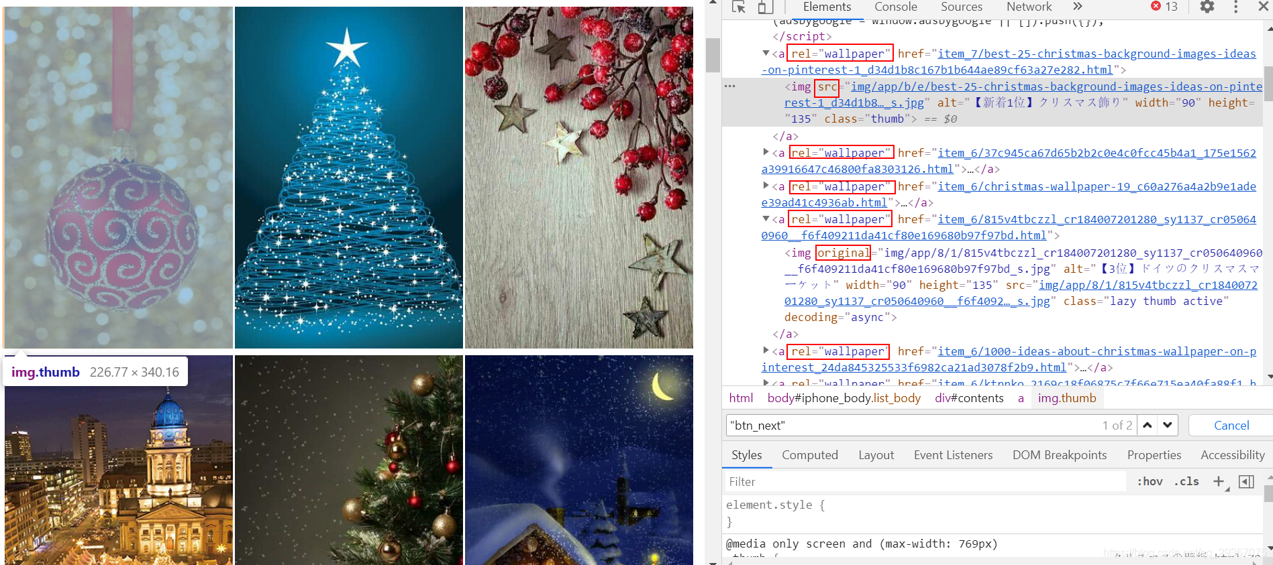Go to previous search result arrow
Screen dimensions: 1273x565
pyautogui.click(x=1148, y=425)
